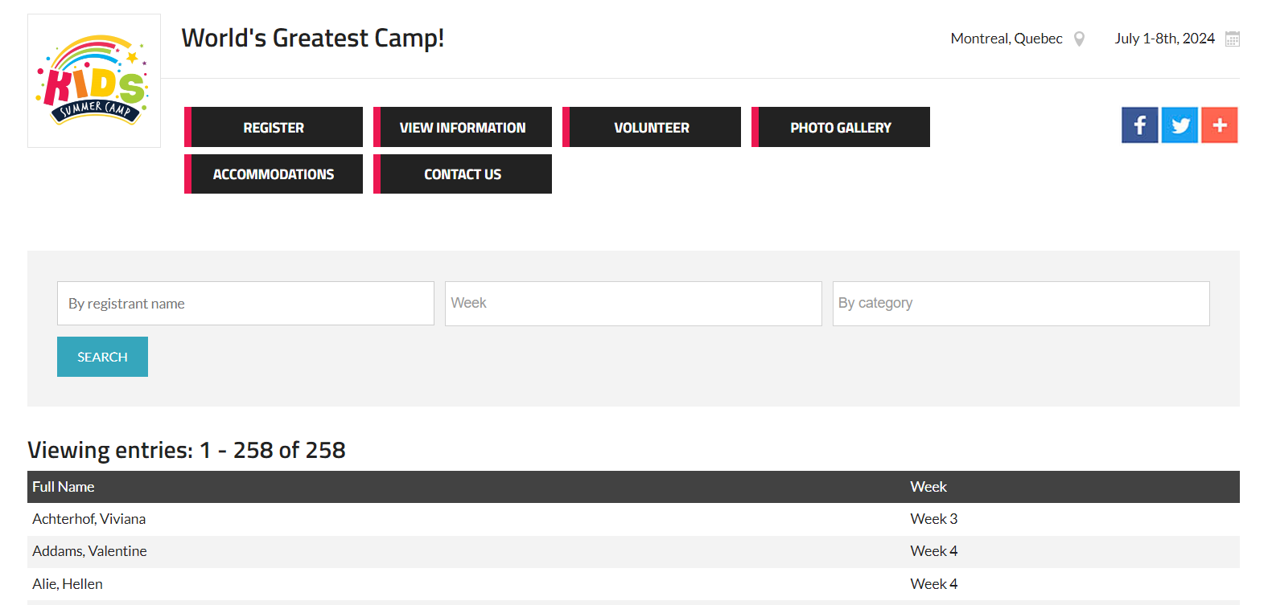Viewport: 1268px width, 605px height.
Task: Sort by the Full Name column header
Action: point(64,487)
